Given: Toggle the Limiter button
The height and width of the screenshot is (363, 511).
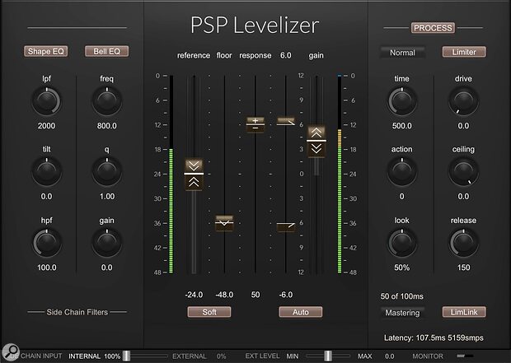Looking at the screenshot, I should point(464,52).
